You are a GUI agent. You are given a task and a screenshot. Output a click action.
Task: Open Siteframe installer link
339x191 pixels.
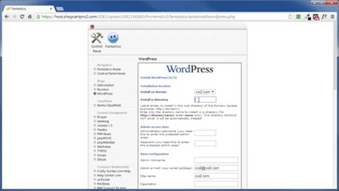tap(104, 146)
